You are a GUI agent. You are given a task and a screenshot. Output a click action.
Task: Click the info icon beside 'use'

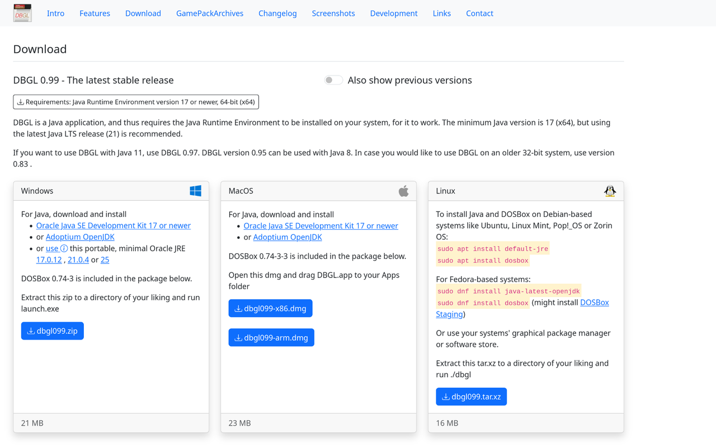64,248
